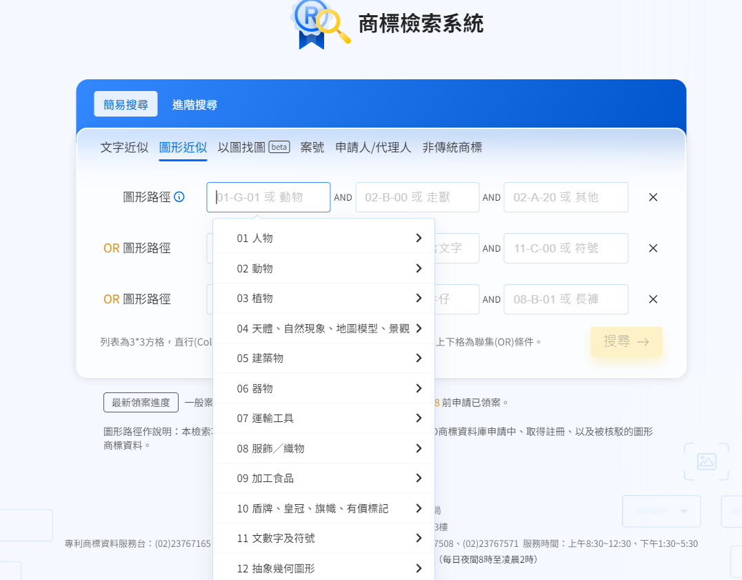
Task: Remove the first 圖形路徑 row with X
Action: pos(653,197)
